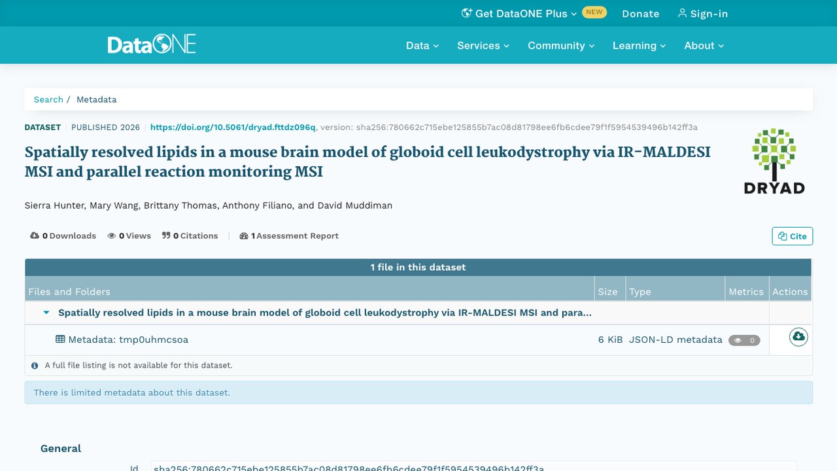Go to Sign-in
The height and width of the screenshot is (471, 837).
pyautogui.click(x=702, y=14)
